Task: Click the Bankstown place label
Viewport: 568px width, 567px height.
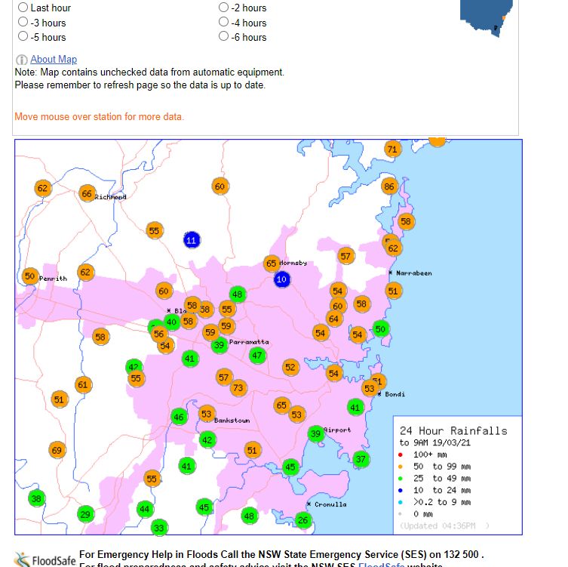Action: point(232,421)
